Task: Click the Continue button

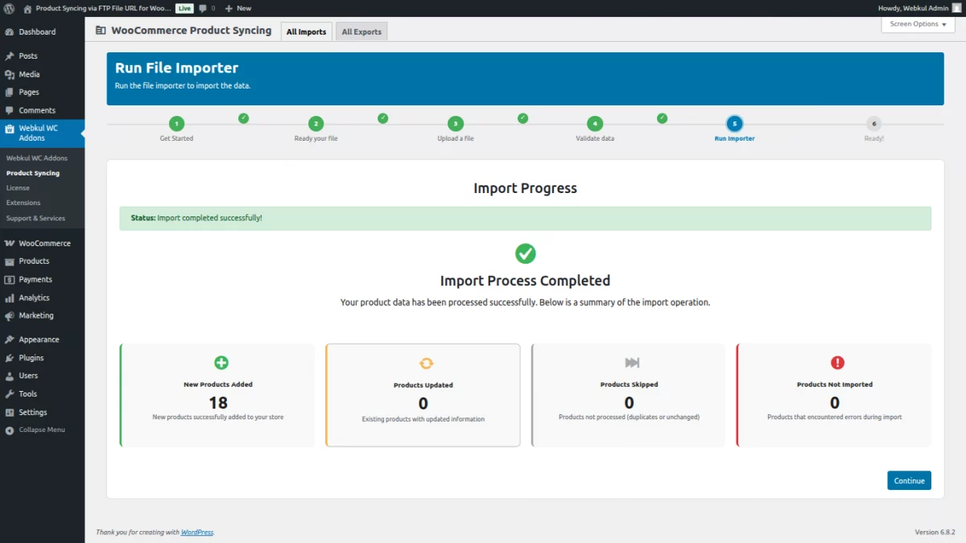Action: click(909, 480)
